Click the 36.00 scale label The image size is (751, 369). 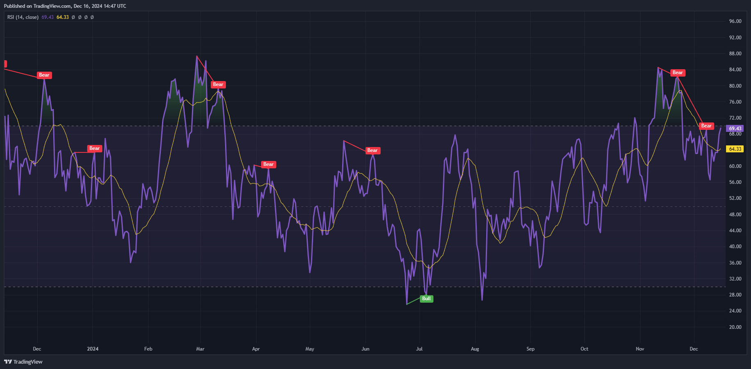735,263
